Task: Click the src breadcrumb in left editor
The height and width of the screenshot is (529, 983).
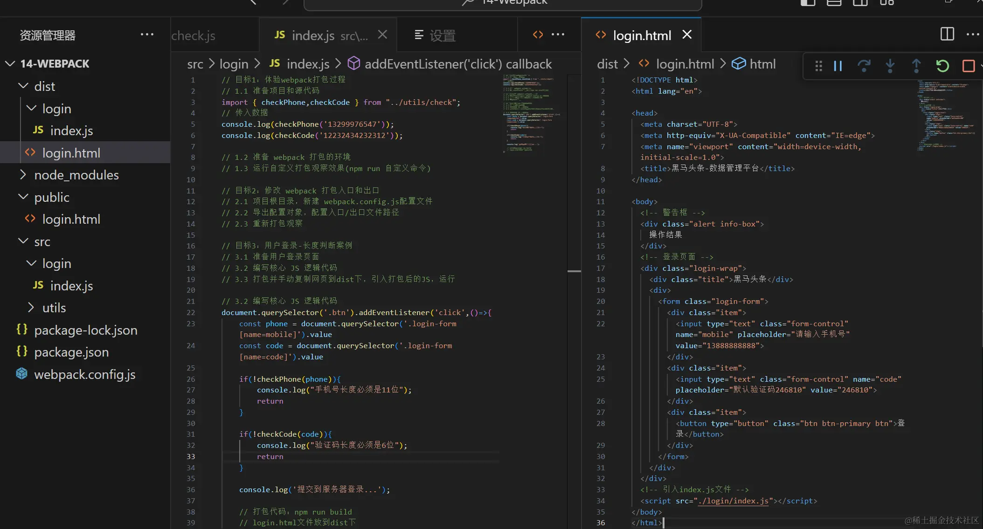Action: [195, 64]
